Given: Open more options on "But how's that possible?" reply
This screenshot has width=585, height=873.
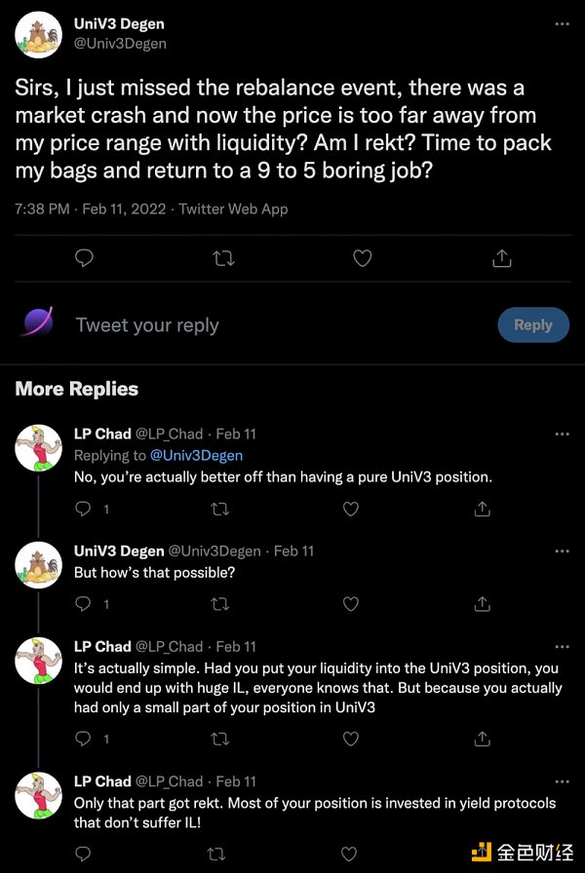Looking at the screenshot, I should (x=562, y=551).
